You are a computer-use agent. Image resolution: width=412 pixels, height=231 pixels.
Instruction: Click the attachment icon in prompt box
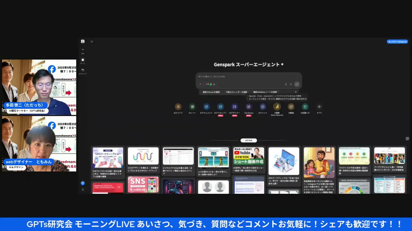286,84
